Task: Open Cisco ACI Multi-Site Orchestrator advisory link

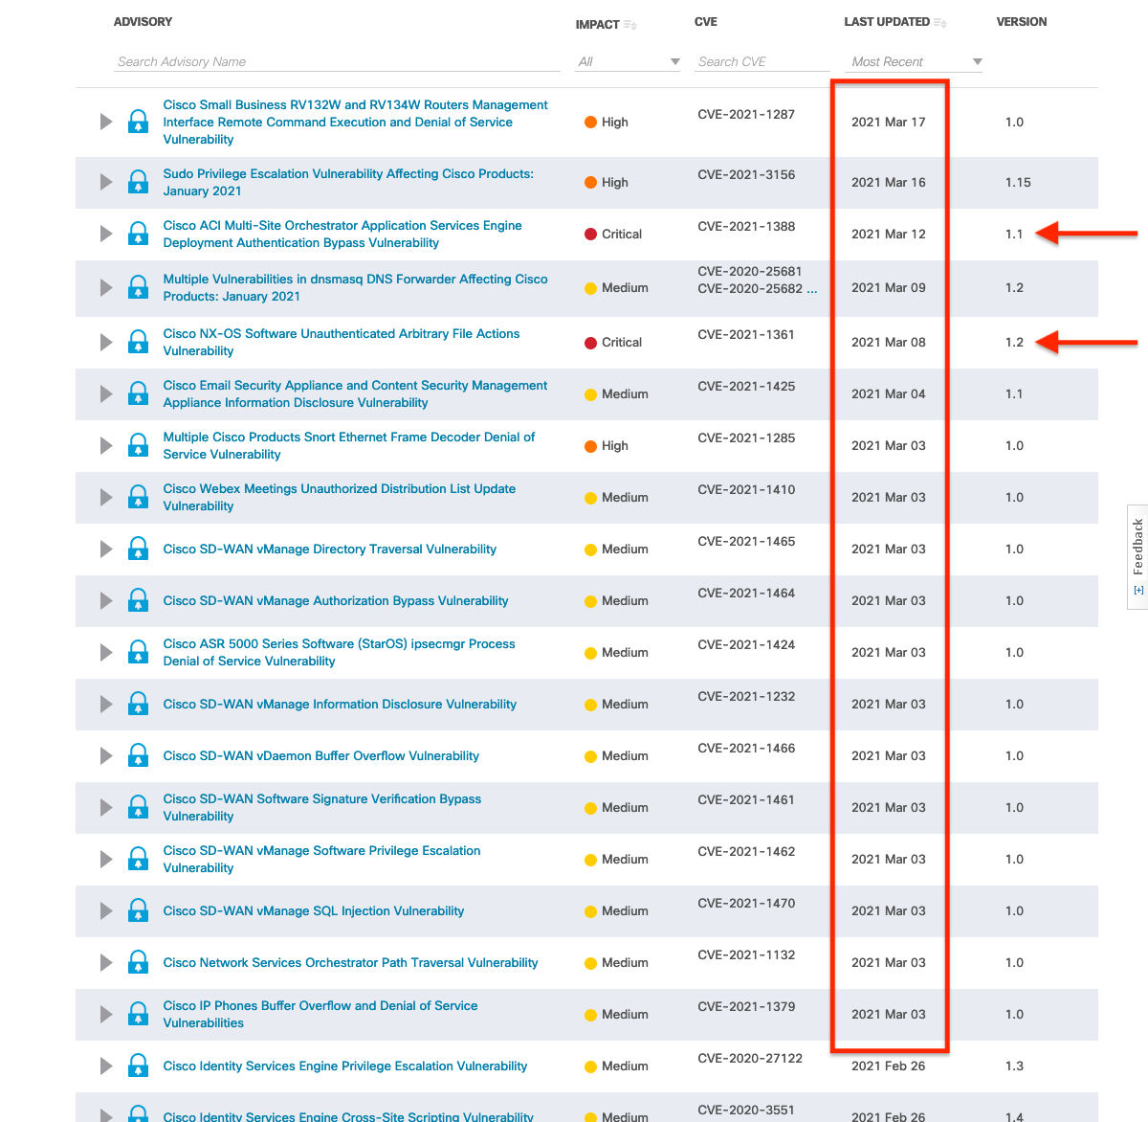Action: coord(342,234)
